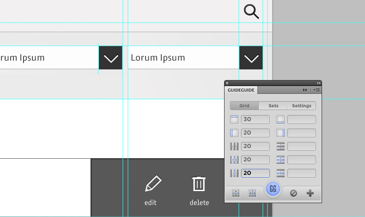365x217 pixels.
Task: Click the empty number of rows field
Action: click(301, 146)
